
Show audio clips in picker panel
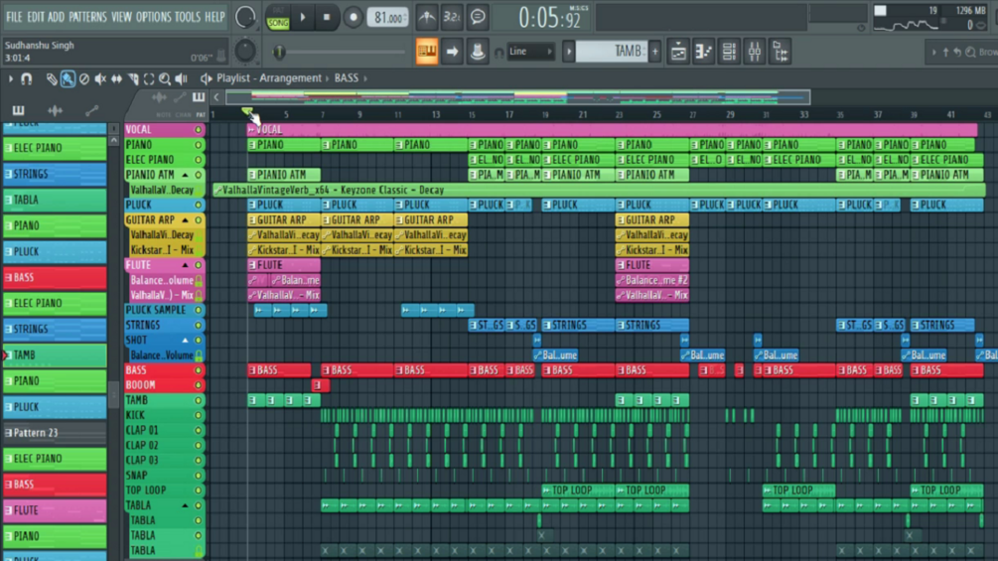[55, 110]
